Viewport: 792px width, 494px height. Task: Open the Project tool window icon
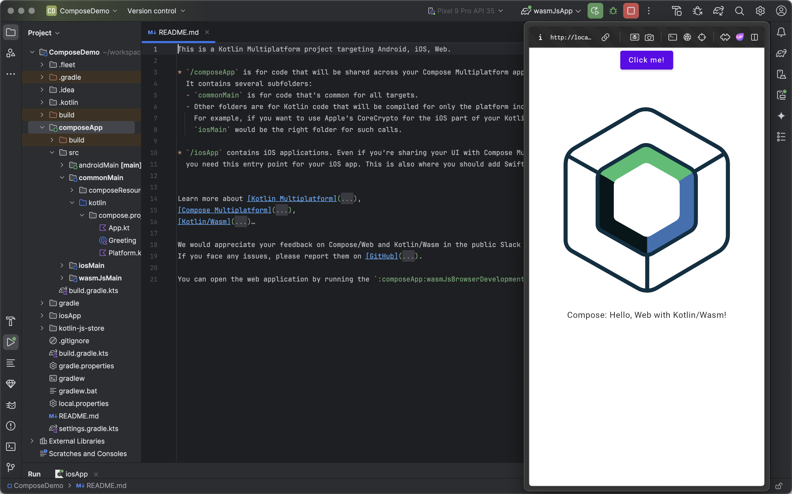(x=11, y=32)
